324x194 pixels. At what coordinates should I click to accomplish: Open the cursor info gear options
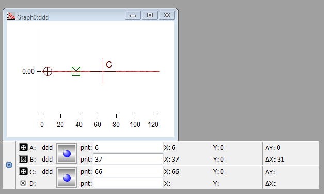coord(9,165)
